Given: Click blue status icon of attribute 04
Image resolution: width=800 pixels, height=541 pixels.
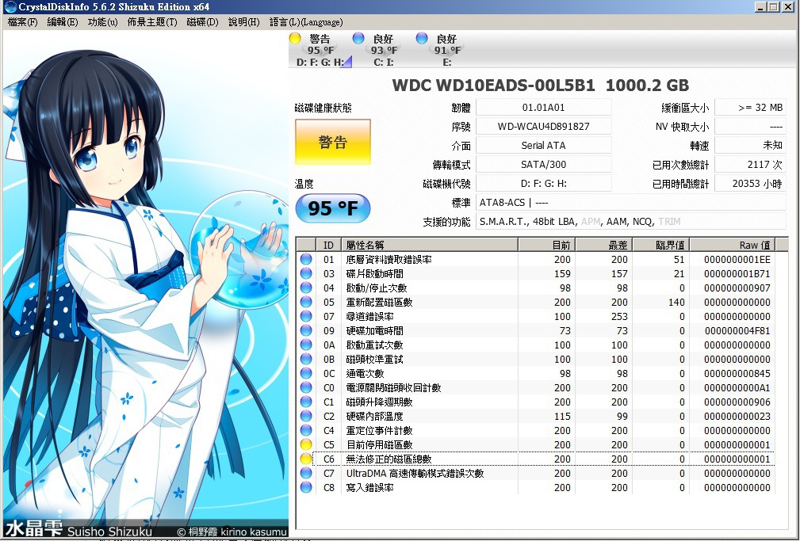Looking at the screenshot, I should pos(306,288).
